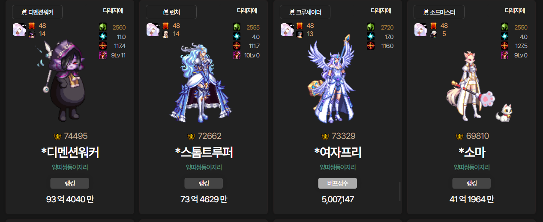
Task: Click the 랭킹 button under 소마
Action: (x=471, y=183)
